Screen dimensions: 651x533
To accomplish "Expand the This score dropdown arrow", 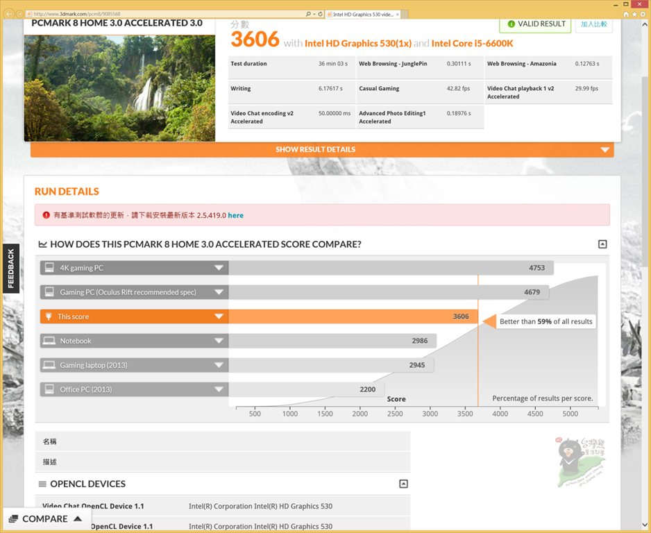I will pos(219,316).
